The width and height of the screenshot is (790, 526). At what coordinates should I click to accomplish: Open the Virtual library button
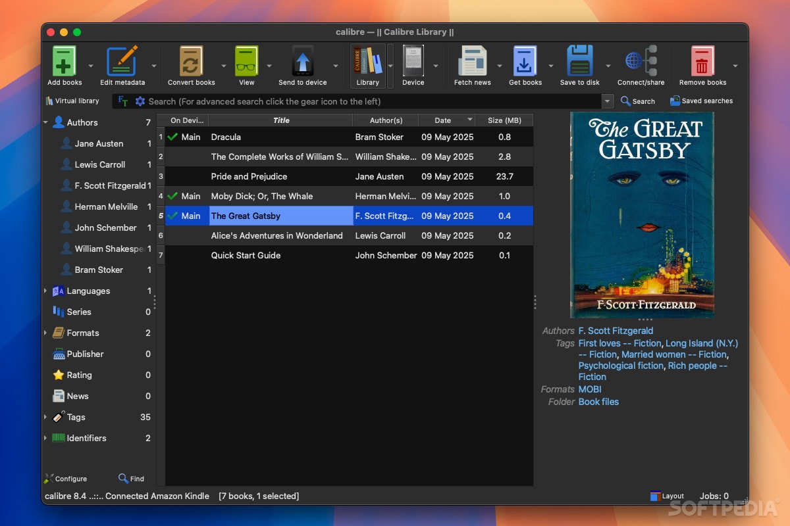pyautogui.click(x=72, y=101)
